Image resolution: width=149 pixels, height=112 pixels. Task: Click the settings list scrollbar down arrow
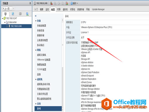(63, 110)
